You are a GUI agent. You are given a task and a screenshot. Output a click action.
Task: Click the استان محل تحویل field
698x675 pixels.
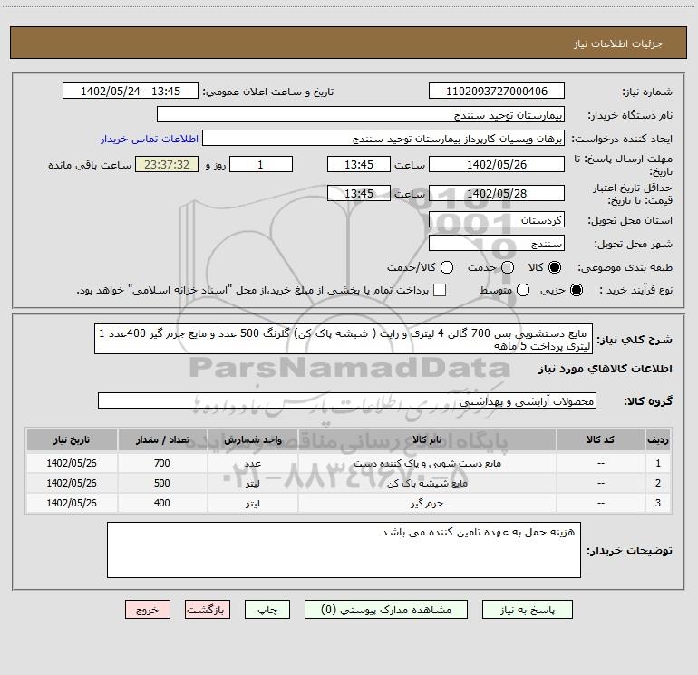pos(496,221)
